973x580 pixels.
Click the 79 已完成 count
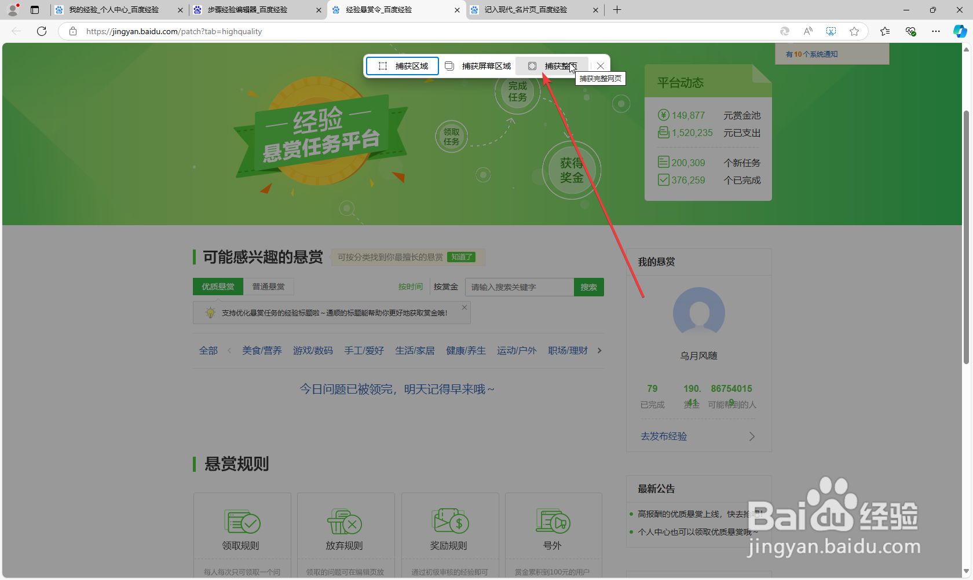(x=652, y=397)
